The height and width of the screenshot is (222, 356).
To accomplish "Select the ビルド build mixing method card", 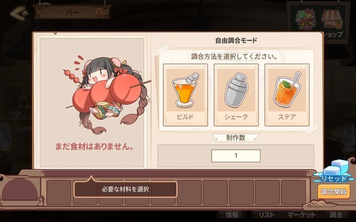I will 185,95.
